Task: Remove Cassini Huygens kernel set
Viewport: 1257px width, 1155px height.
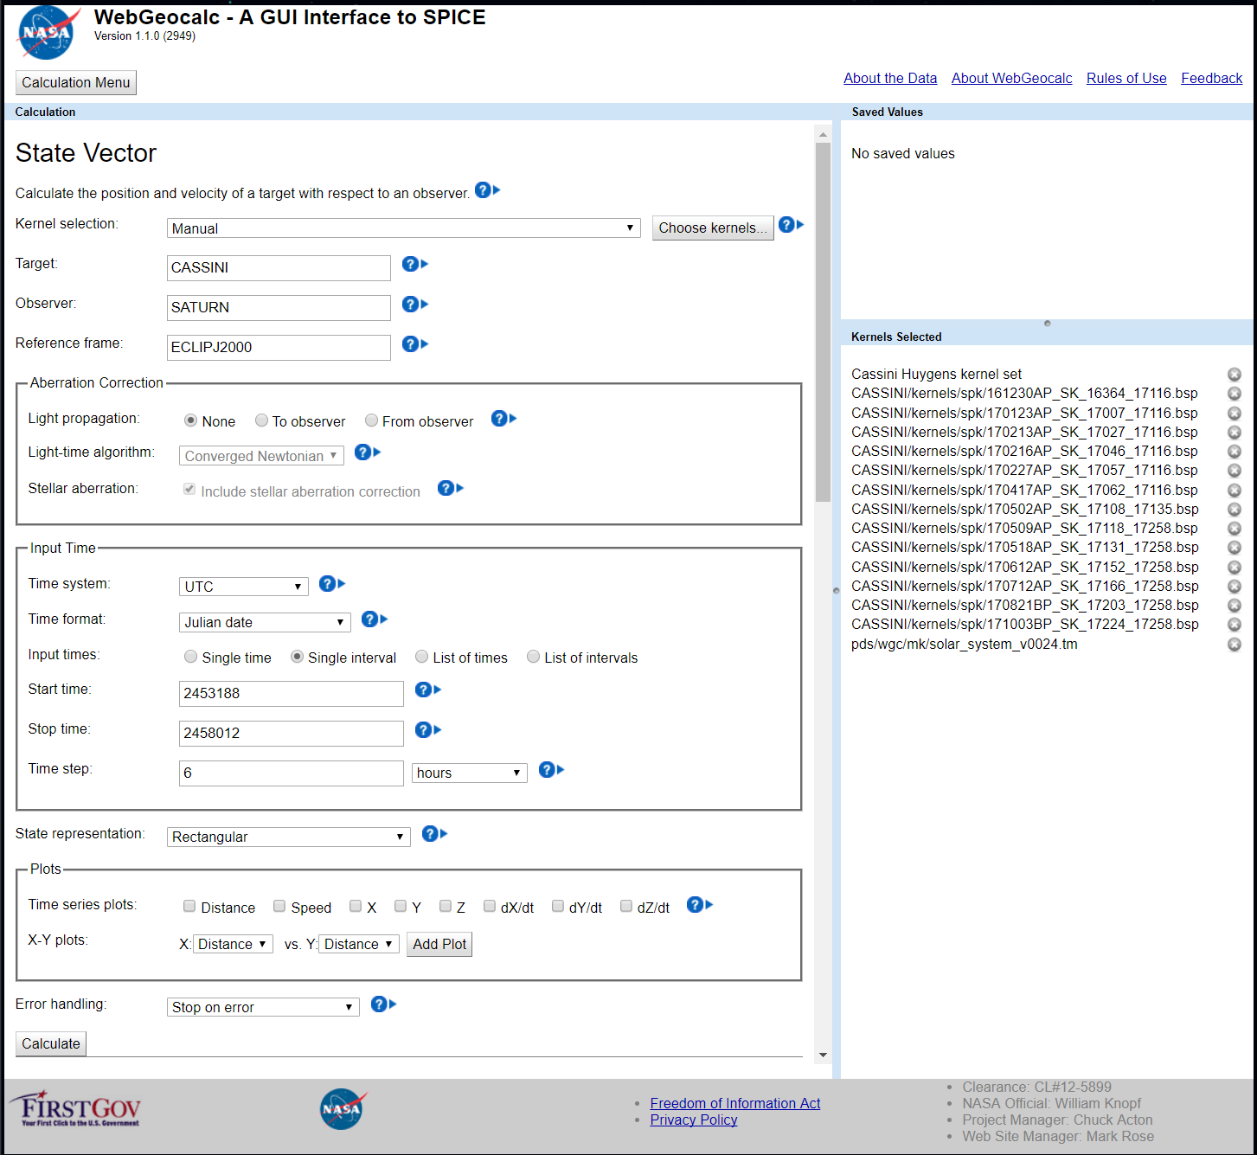Action: tap(1235, 375)
